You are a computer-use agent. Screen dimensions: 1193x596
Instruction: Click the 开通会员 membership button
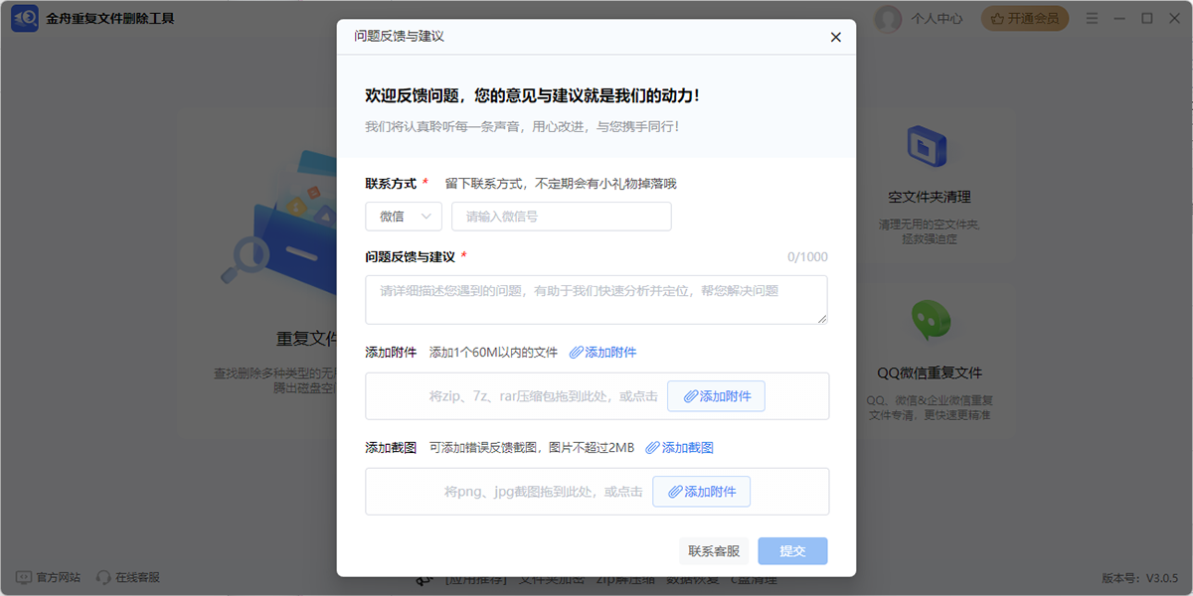1025,18
